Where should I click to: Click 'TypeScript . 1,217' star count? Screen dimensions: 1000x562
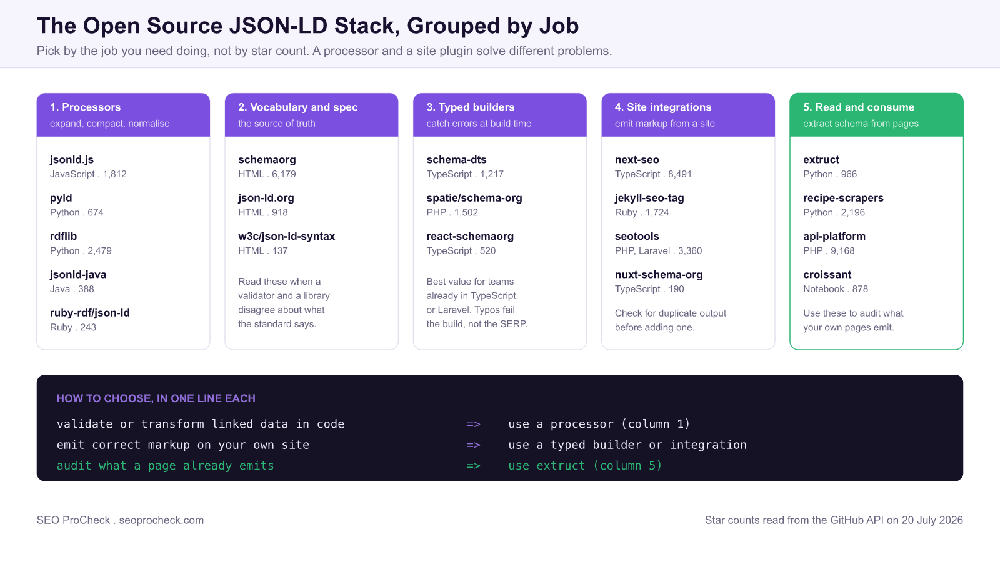(x=465, y=174)
